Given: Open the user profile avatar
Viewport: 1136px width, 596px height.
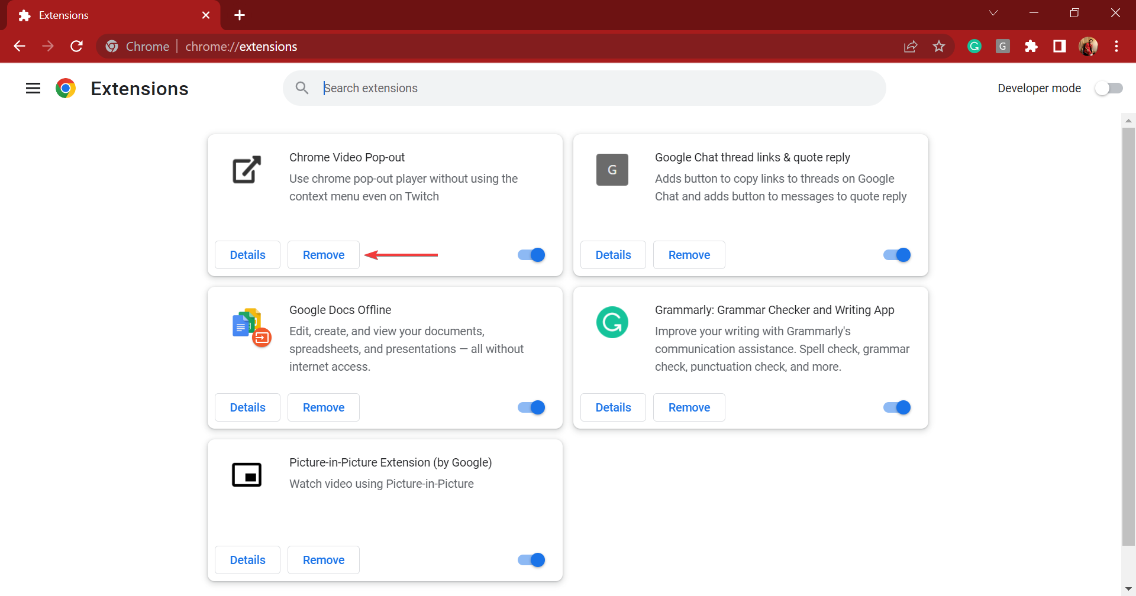Looking at the screenshot, I should (x=1088, y=46).
